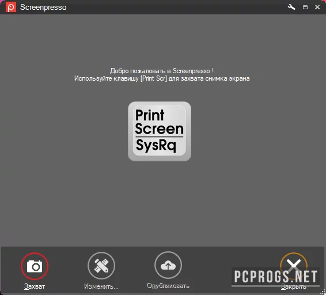
Task: Maximize the Screenpresso window
Action: click(305, 7)
